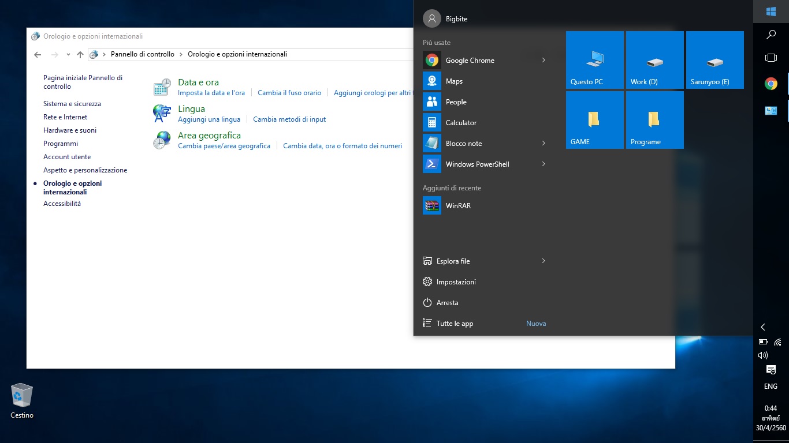Expand the Blocco note submenu arrow
The width and height of the screenshot is (789, 443).
(544, 144)
